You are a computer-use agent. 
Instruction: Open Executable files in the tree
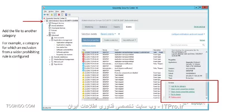(x=62, y=47)
